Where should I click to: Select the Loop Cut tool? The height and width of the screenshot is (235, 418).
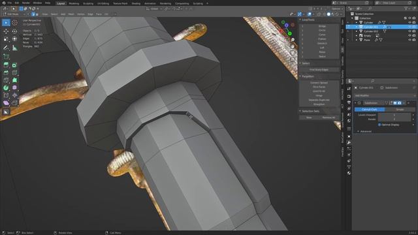pyautogui.click(x=14, y=72)
